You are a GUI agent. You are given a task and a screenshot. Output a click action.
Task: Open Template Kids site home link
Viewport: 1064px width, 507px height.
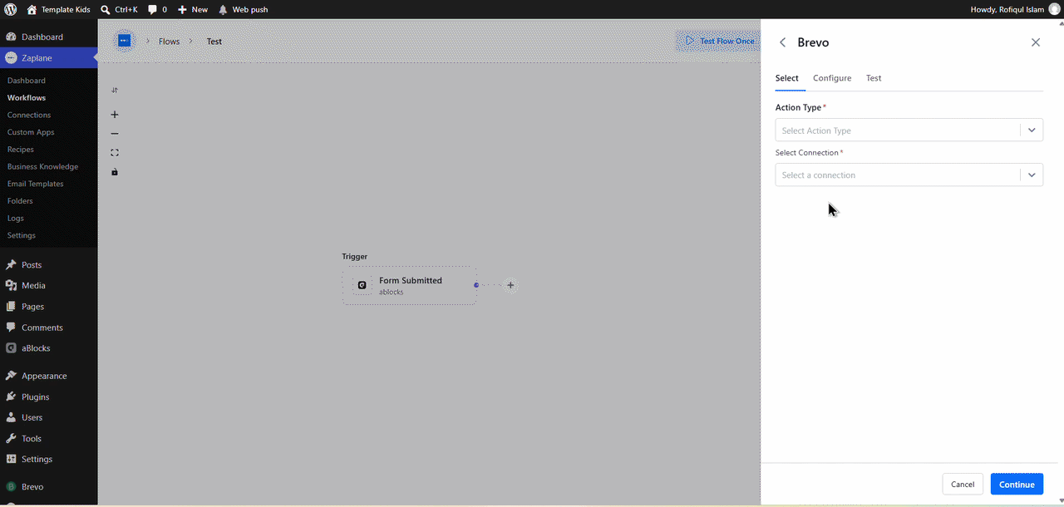58,9
